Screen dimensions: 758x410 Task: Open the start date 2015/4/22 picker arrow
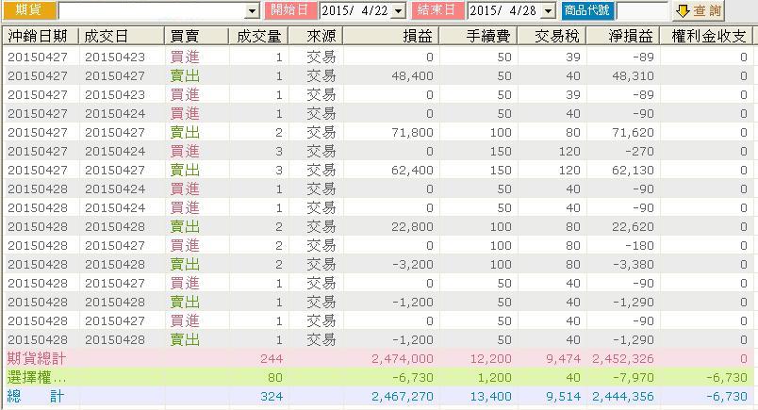coord(399,10)
